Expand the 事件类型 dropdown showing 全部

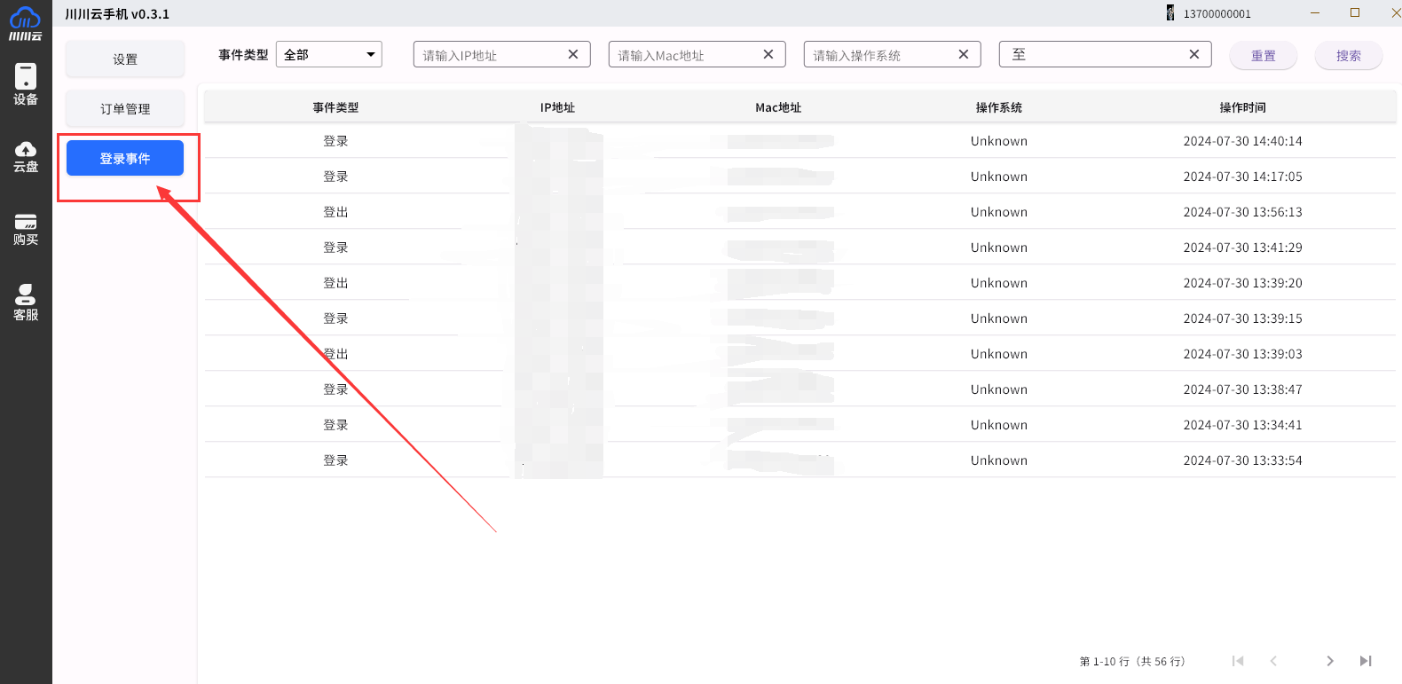[x=329, y=54]
